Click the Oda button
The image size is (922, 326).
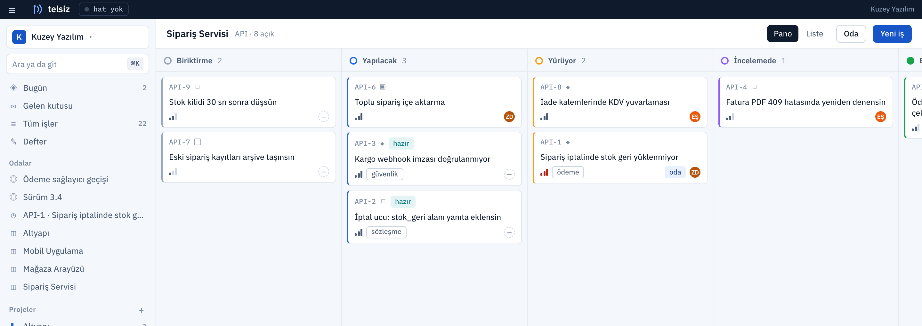(x=851, y=34)
